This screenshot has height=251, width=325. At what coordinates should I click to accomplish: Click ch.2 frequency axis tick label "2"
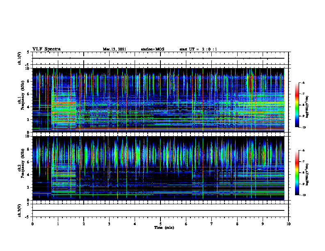pos(29,187)
